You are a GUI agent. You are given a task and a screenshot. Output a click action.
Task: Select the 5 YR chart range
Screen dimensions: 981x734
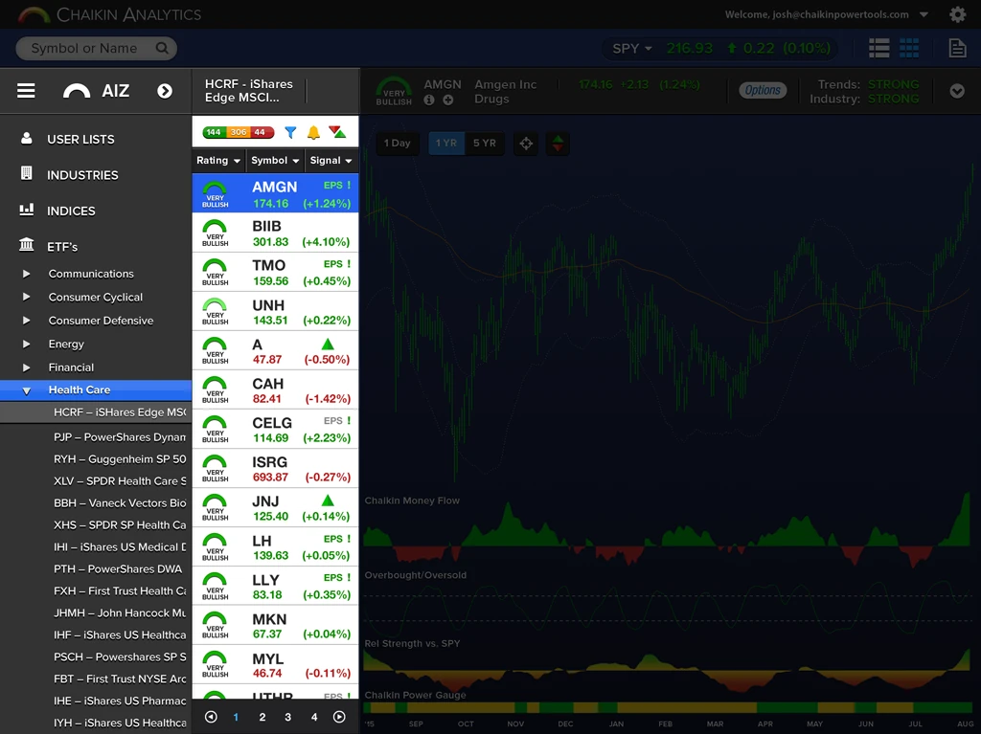tap(484, 144)
